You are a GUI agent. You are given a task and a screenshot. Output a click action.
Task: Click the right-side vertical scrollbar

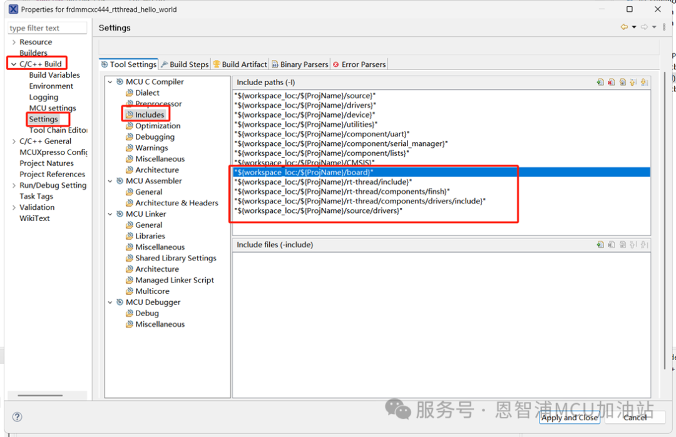coord(664,220)
